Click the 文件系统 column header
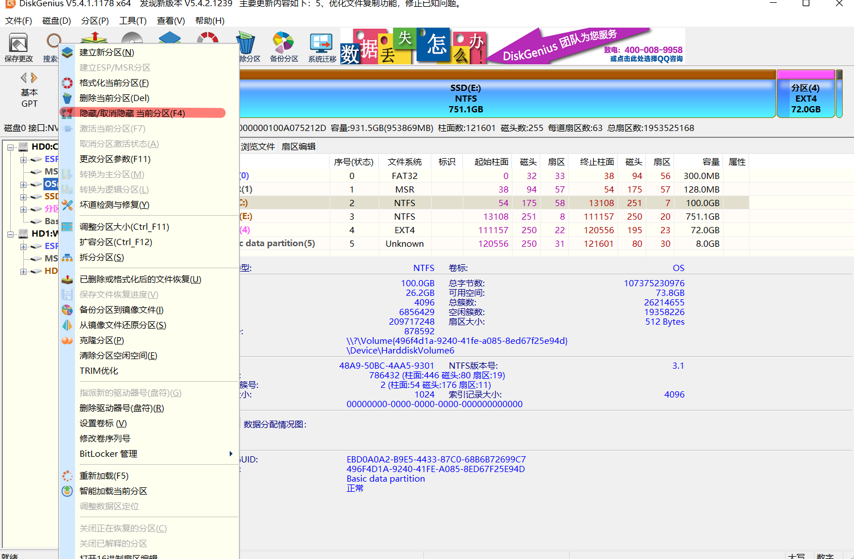The height and width of the screenshot is (559, 854). tap(404, 162)
